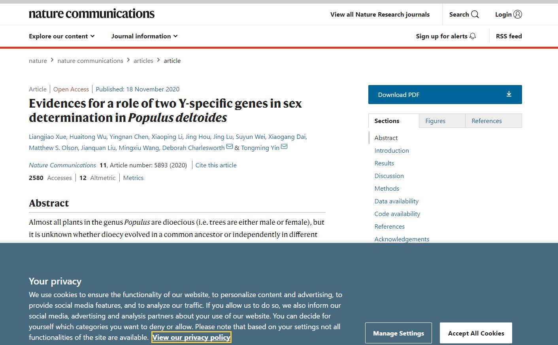Click email icon next to Deborah Charlesworth
558x345 pixels.
point(230,147)
